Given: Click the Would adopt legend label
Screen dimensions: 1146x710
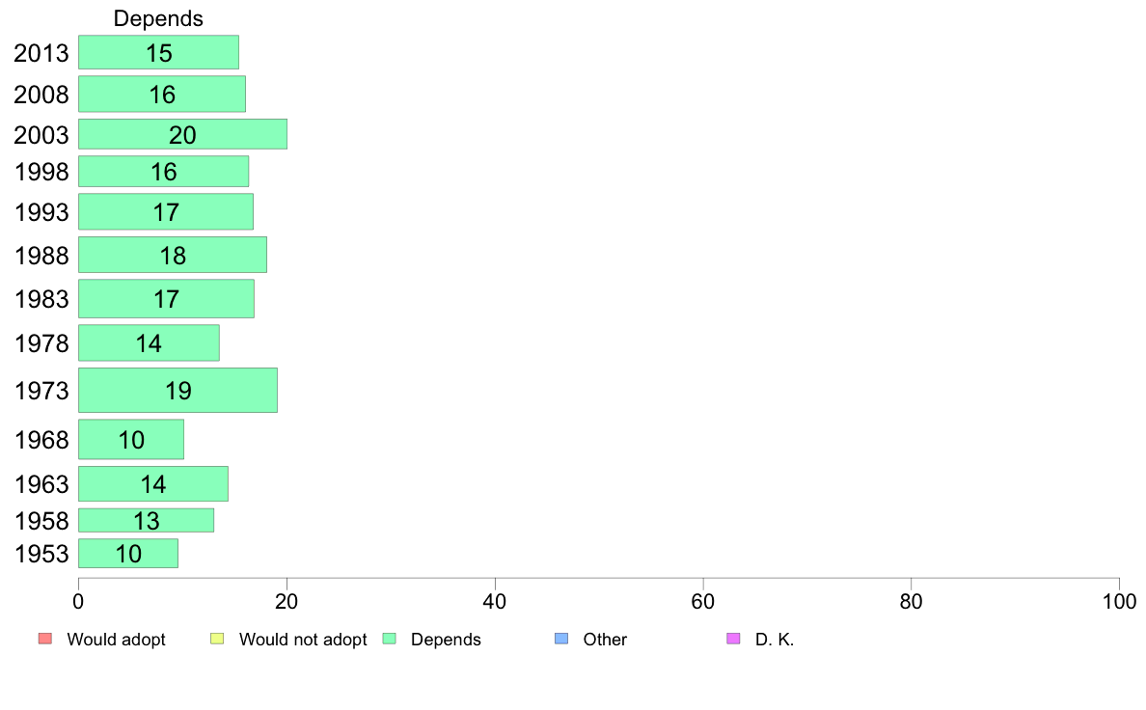Looking at the screenshot, I should point(116,639).
